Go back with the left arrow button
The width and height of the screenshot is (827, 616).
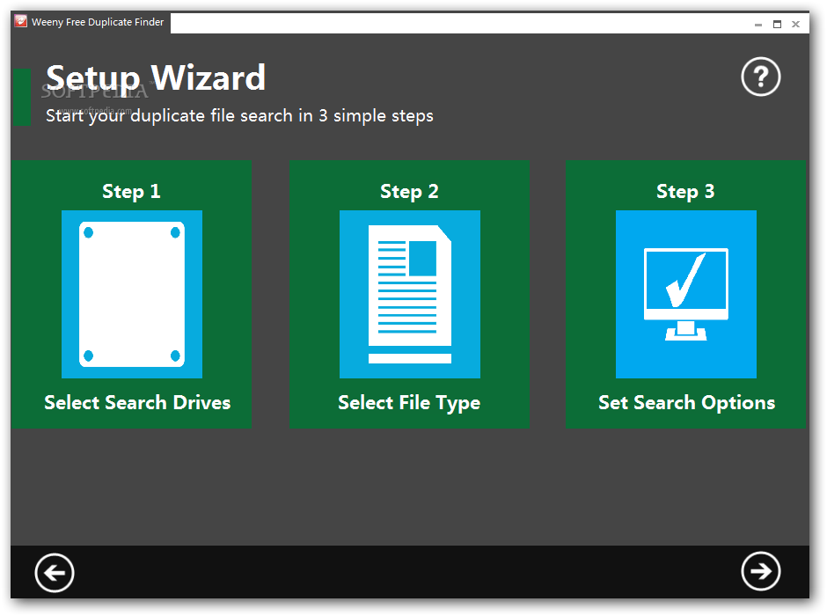coord(55,573)
